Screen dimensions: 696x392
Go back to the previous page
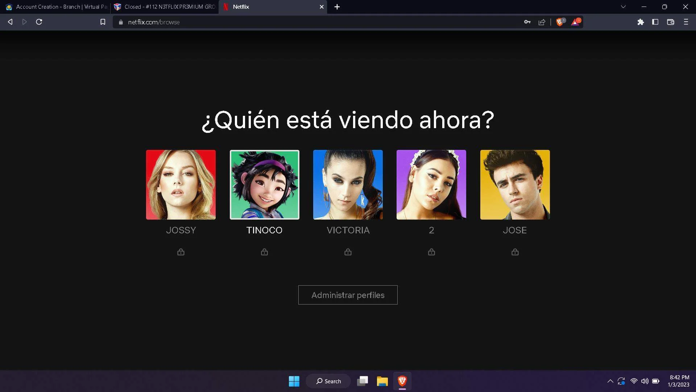(10, 22)
